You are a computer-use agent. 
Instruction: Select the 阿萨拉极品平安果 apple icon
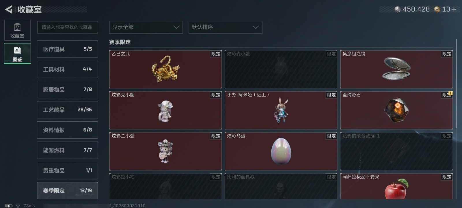point(396,189)
